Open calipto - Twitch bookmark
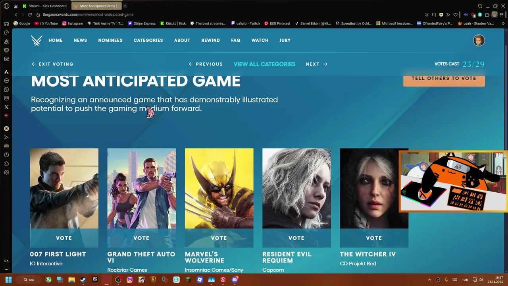This screenshot has width=508, height=286. click(x=245, y=23)
